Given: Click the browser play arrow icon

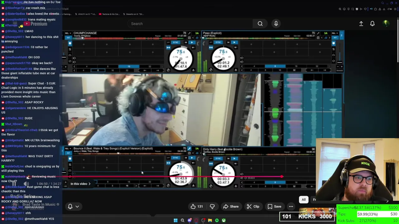Looking at the screenshot, I should (x=361, y=9).
